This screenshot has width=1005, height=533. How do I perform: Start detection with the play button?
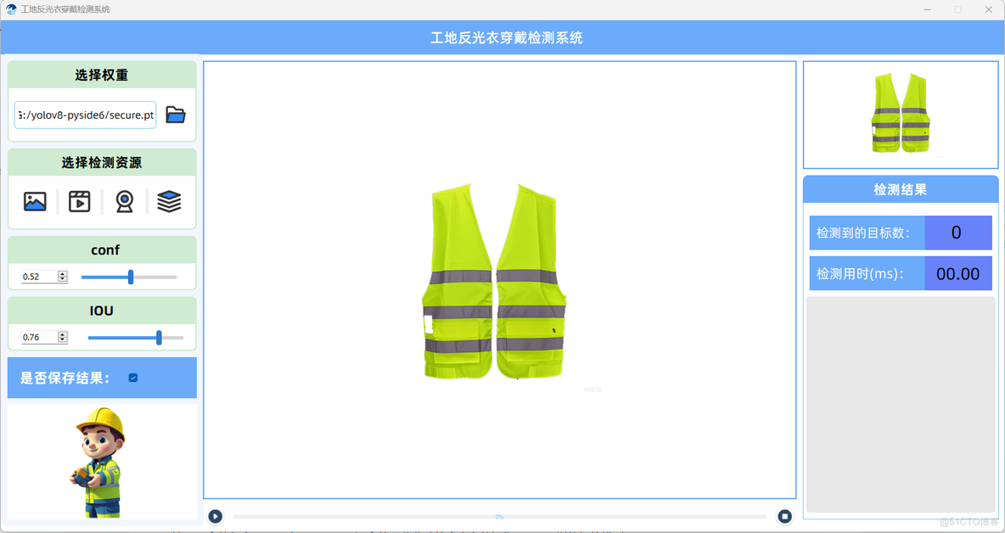(x=216, y=516)
